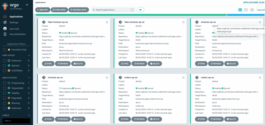This screenshot has height=125, width=265.
Task: Check the sync status Unknown filter
Action: (x=5, y=61)
